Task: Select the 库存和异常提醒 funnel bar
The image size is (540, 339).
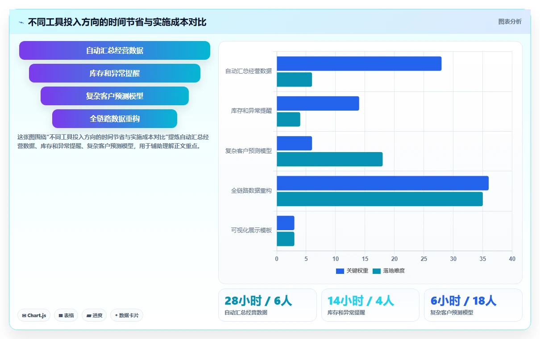Action: [x=115, y=73]
